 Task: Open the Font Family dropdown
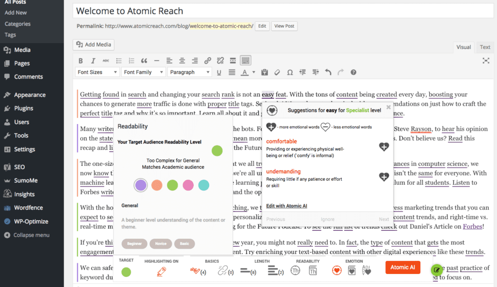[x=143, y=72]
